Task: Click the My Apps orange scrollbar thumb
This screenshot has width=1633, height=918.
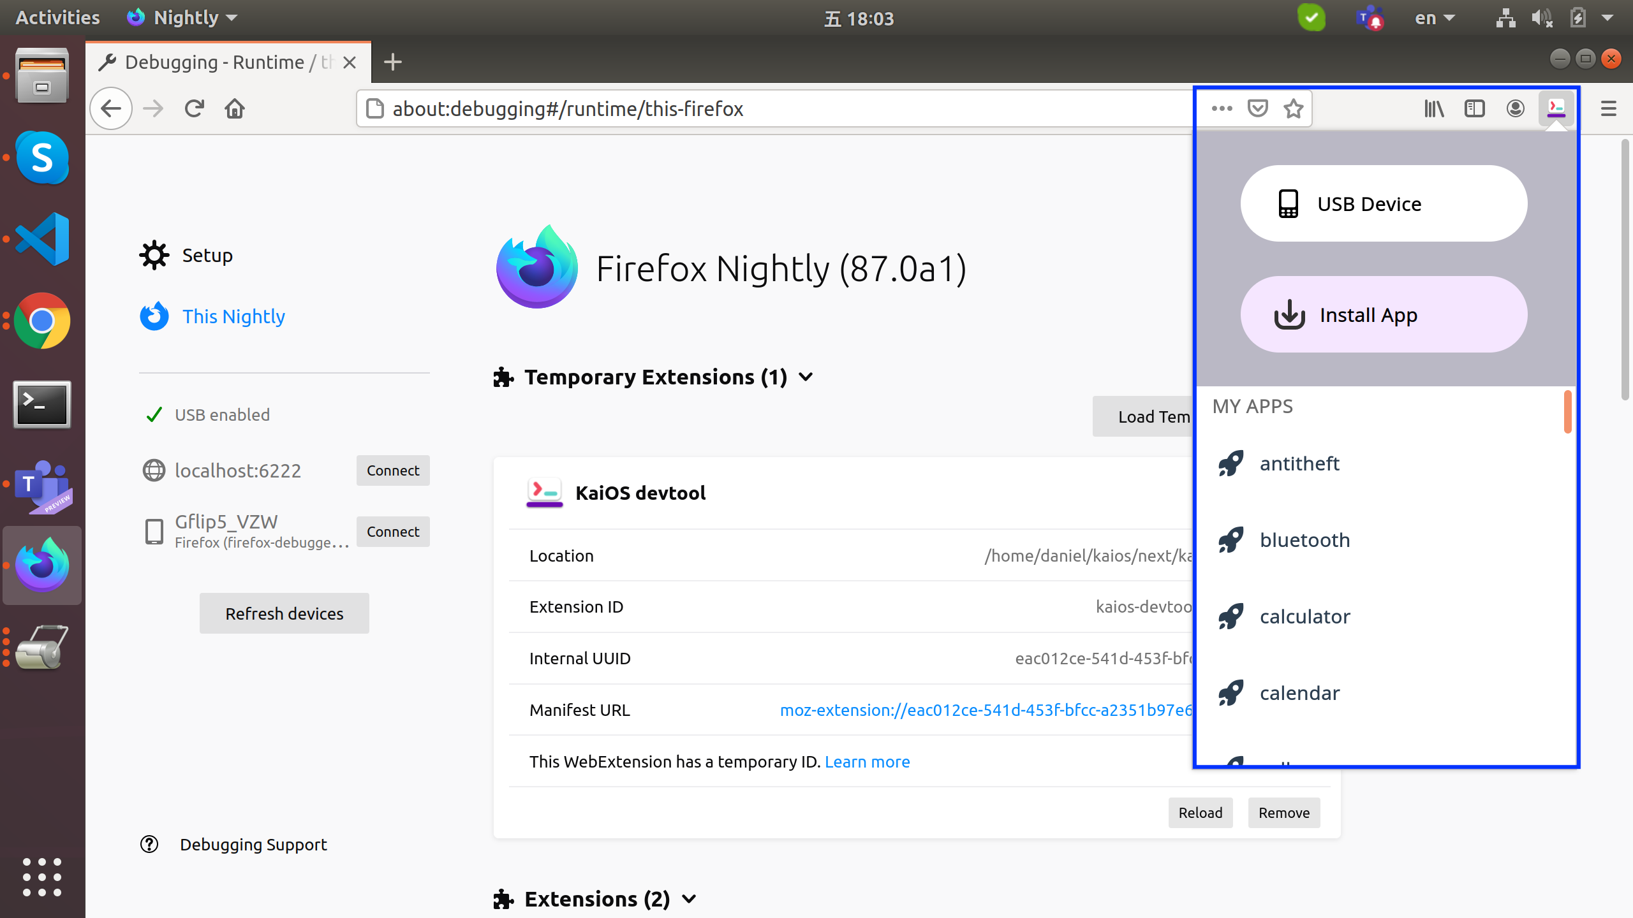Action: (1568, 412)
